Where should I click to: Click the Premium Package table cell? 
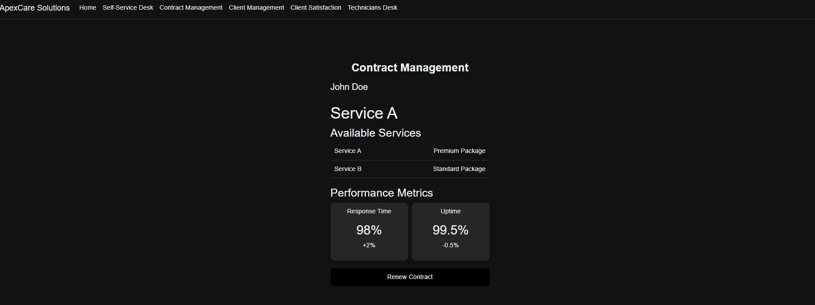[x=459, y=151]
